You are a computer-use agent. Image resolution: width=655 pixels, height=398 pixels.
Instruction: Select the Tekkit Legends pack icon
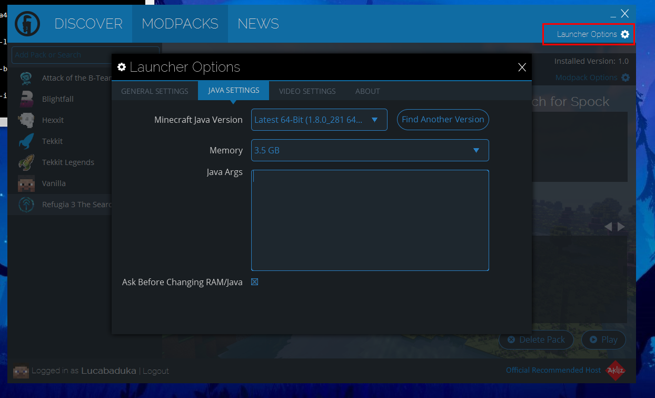[x=26, y=162]
